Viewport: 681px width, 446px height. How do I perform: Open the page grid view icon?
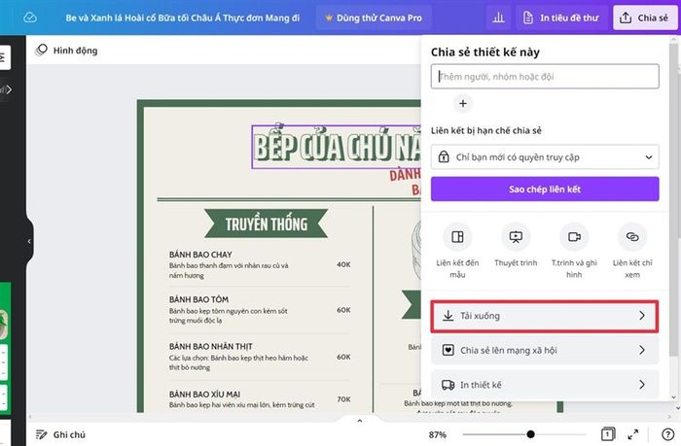tap(608, 433)
